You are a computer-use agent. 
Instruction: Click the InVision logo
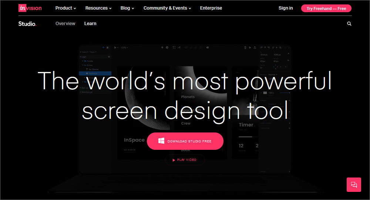click(x=30, y=8)
